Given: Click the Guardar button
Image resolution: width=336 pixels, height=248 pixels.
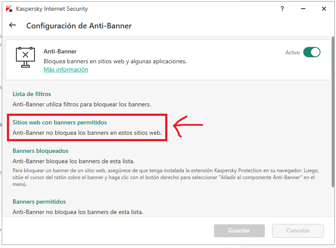Looking at the screenshot, I should pos(239,230).
